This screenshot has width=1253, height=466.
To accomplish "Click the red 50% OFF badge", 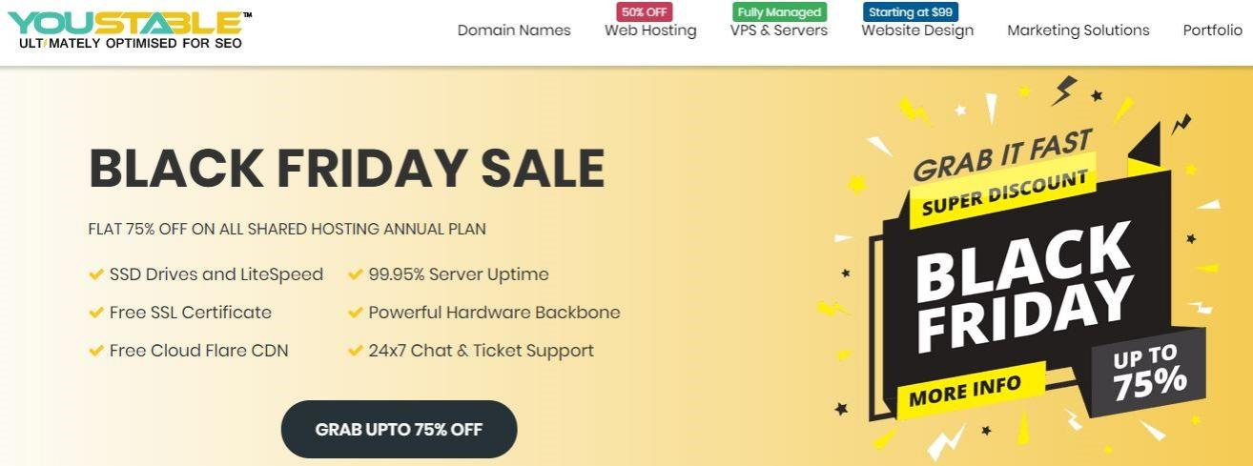I will [646, 12].
